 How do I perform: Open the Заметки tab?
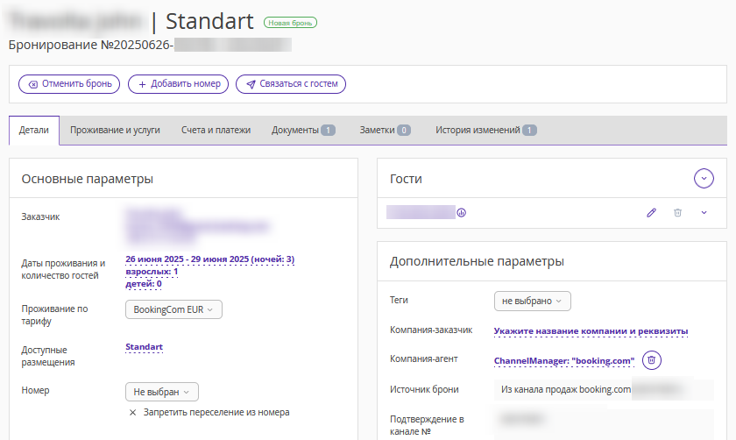click(x=385, y=130)
